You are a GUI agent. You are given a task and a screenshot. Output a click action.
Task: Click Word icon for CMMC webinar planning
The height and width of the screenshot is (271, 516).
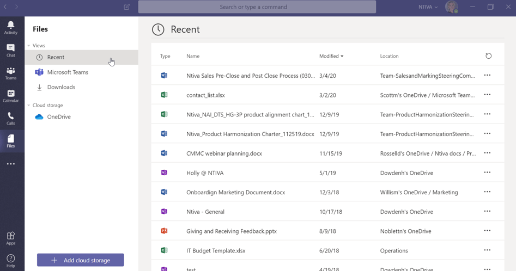tap(164, 153)
